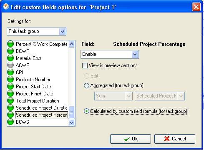Click the green status ball beside BCWP
This screenshot has width=204, height=150.
(x=10, y=51)
